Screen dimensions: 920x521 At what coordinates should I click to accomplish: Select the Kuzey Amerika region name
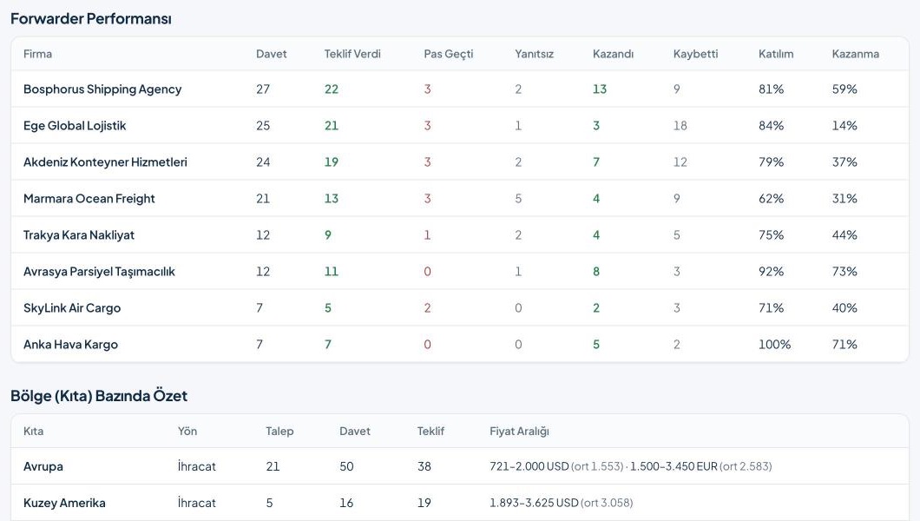64,503
